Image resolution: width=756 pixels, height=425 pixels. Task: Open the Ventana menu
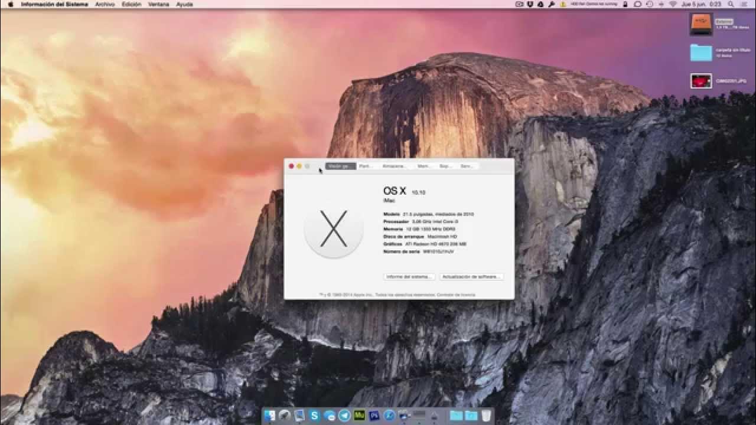(x=158, y=4)
